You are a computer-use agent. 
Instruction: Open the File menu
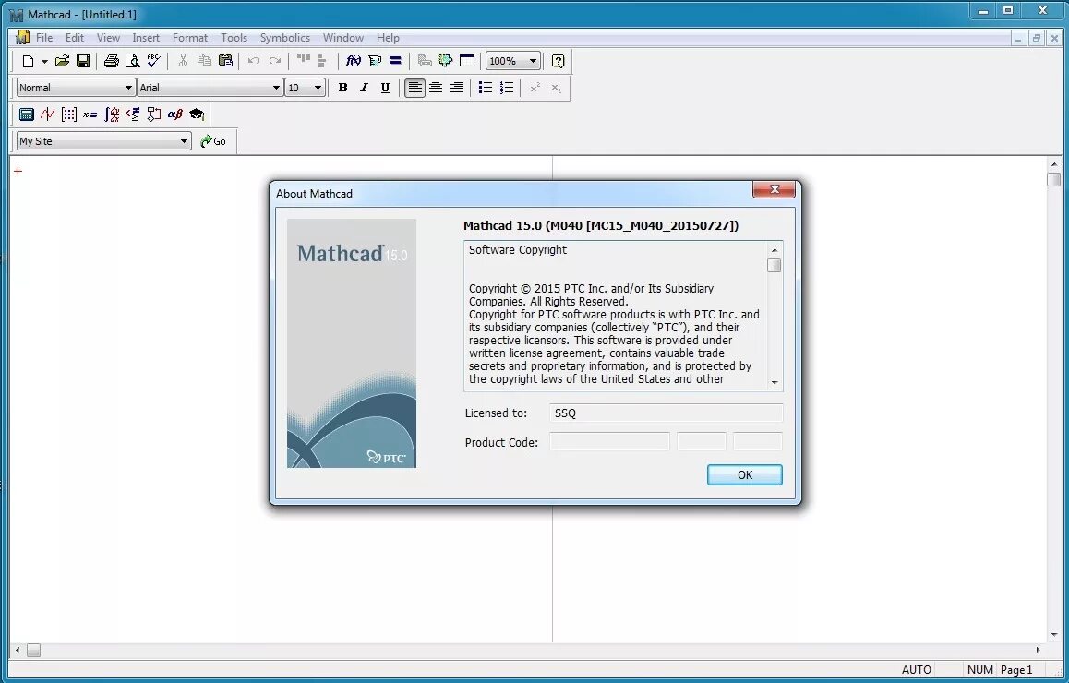pyautogui.click(x=44, y=38)
